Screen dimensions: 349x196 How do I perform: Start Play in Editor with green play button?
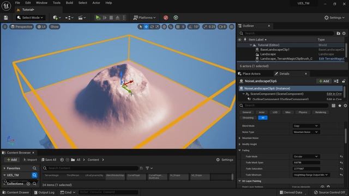(98, 17)
